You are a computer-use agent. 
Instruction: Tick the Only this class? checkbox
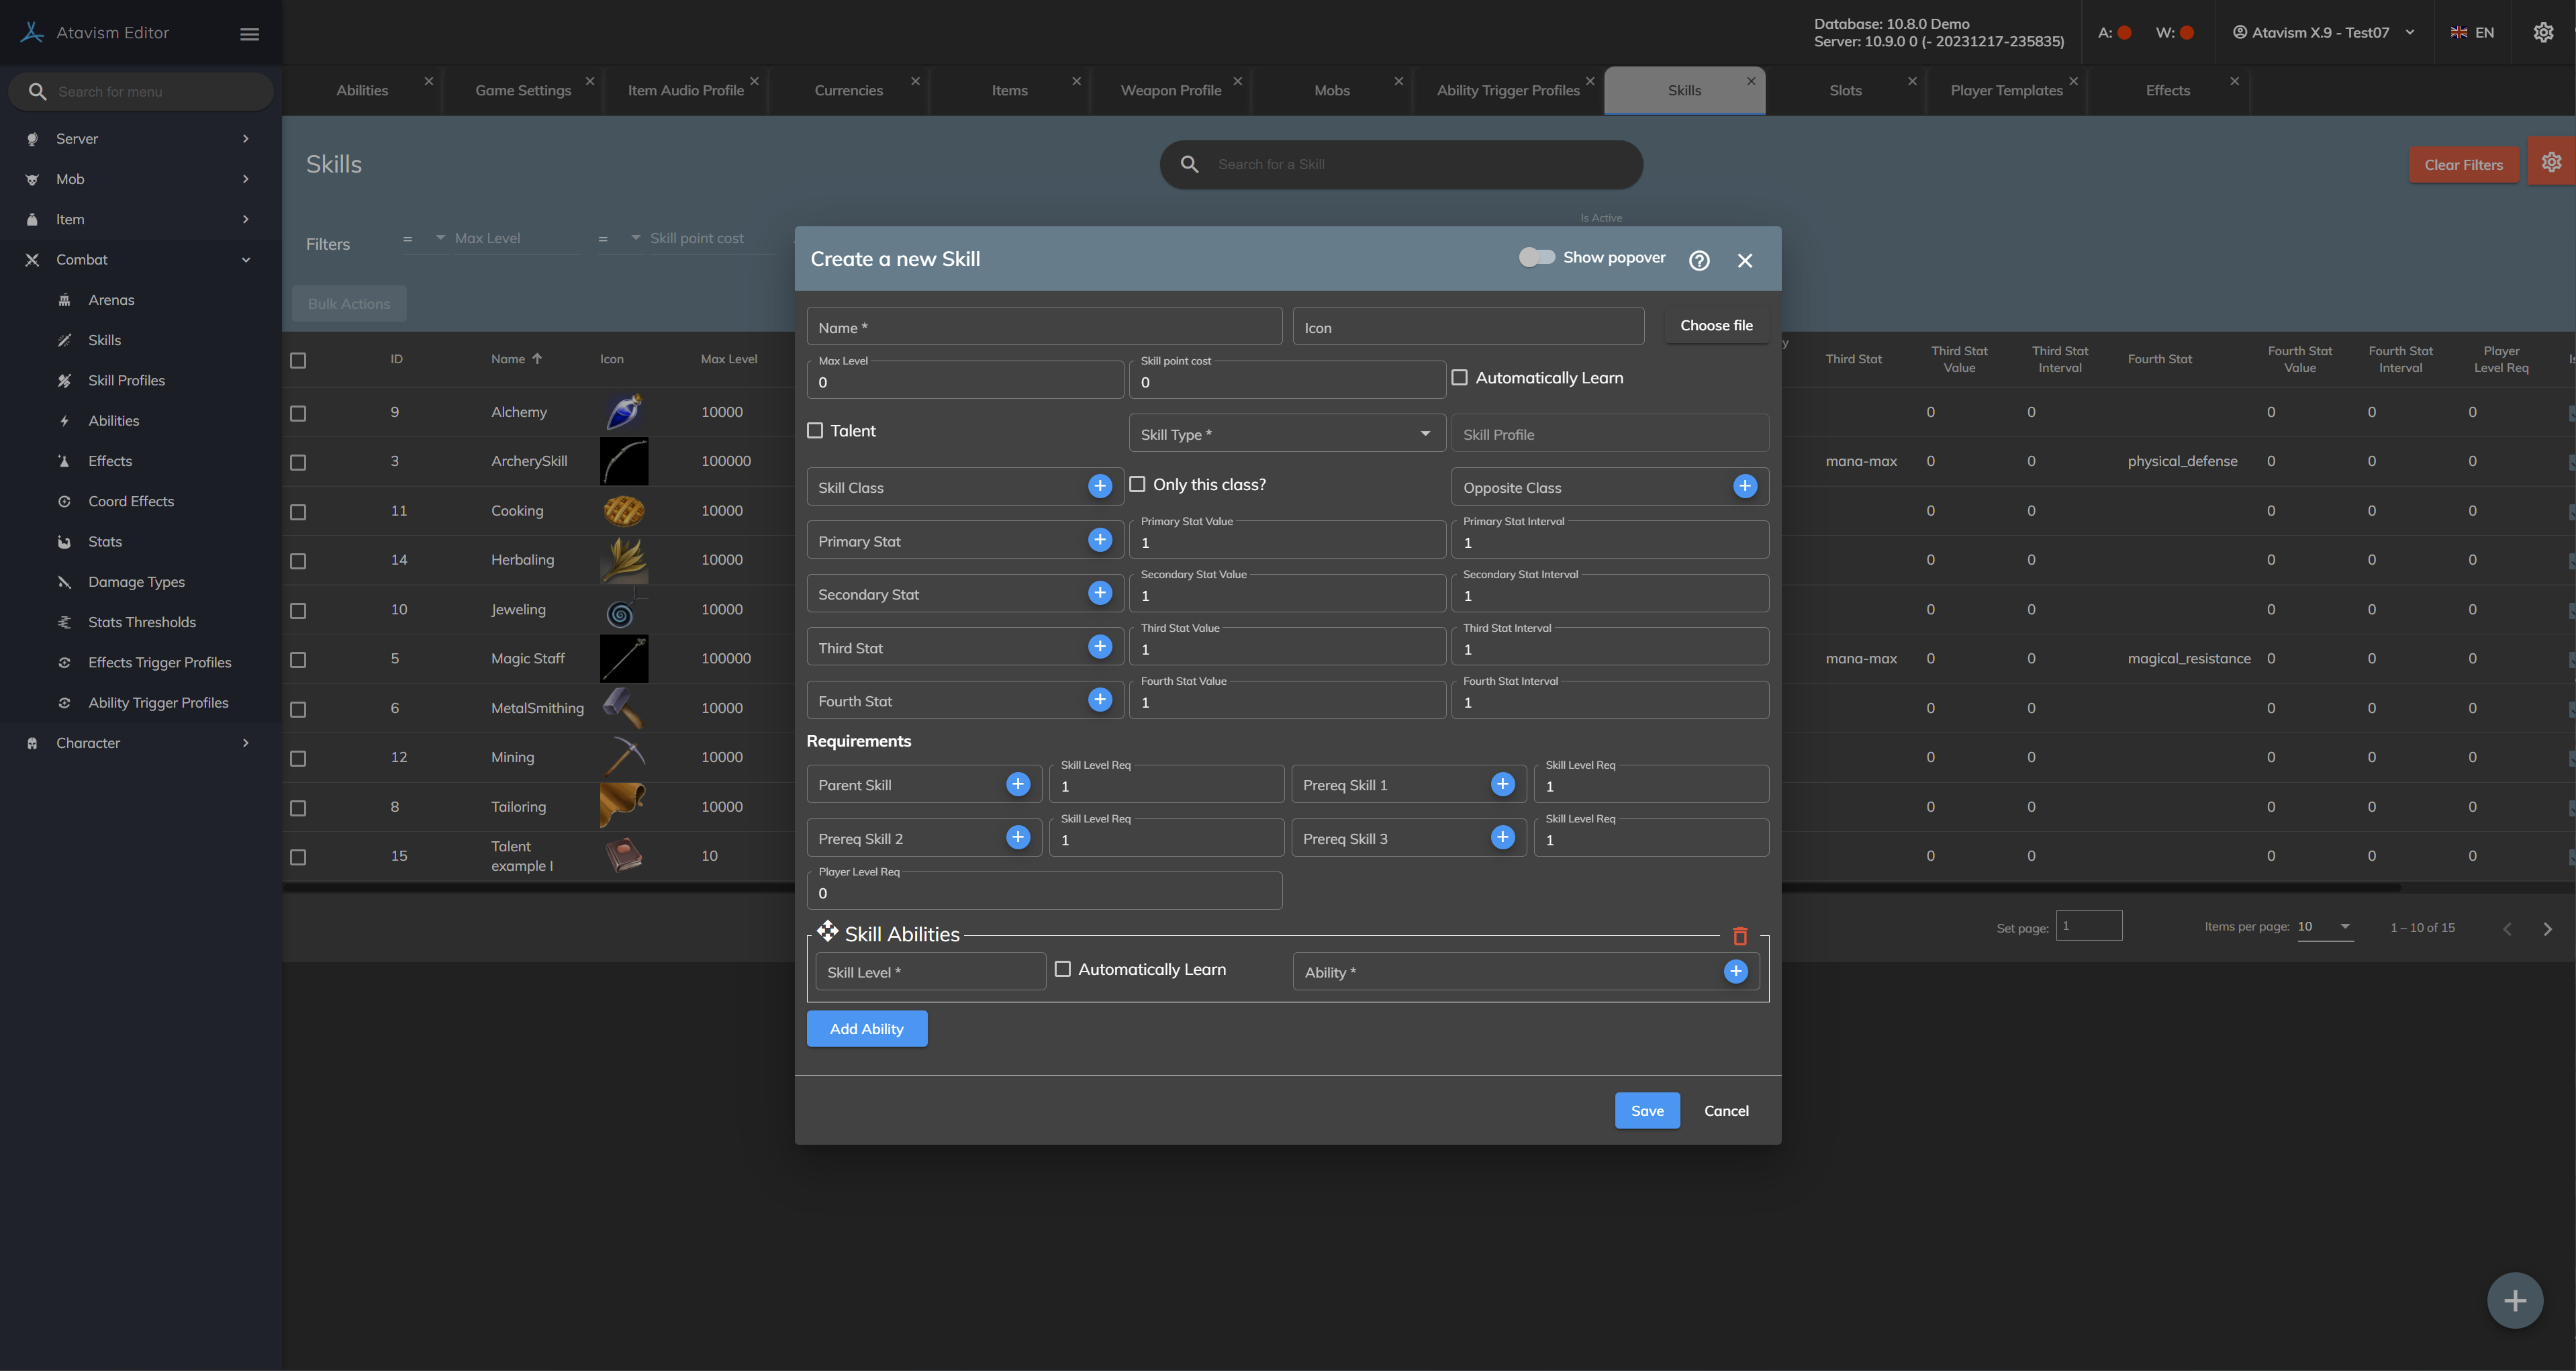click(x=1137, y=485)
